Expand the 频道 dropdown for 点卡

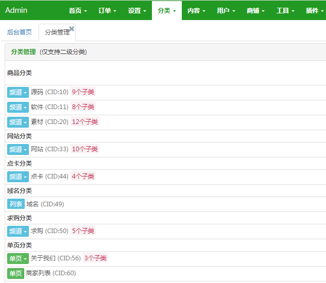(x=18, y=176)
